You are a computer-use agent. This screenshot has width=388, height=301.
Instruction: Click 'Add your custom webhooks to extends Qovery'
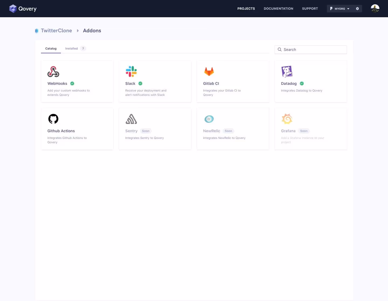68,93
